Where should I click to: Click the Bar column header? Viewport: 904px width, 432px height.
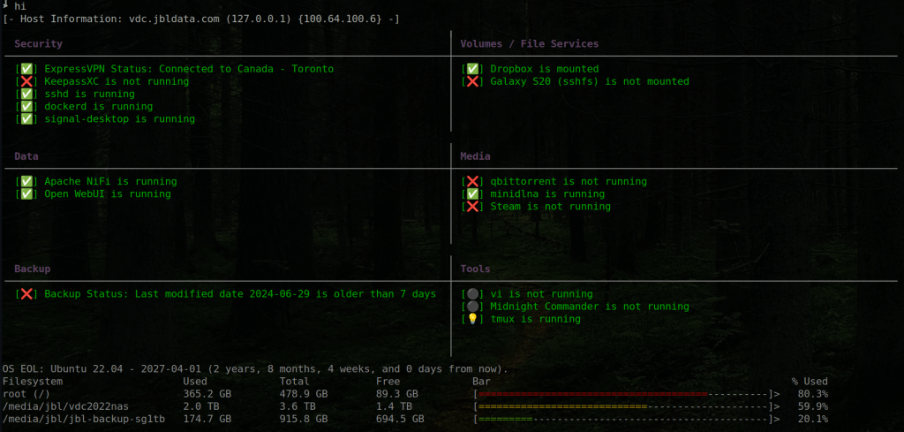pos(481,382)
